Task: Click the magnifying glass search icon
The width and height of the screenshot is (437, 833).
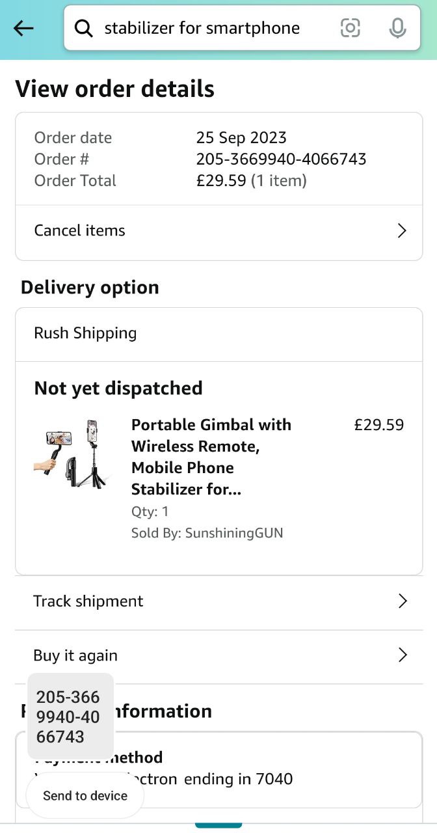Action: [84, 28]
